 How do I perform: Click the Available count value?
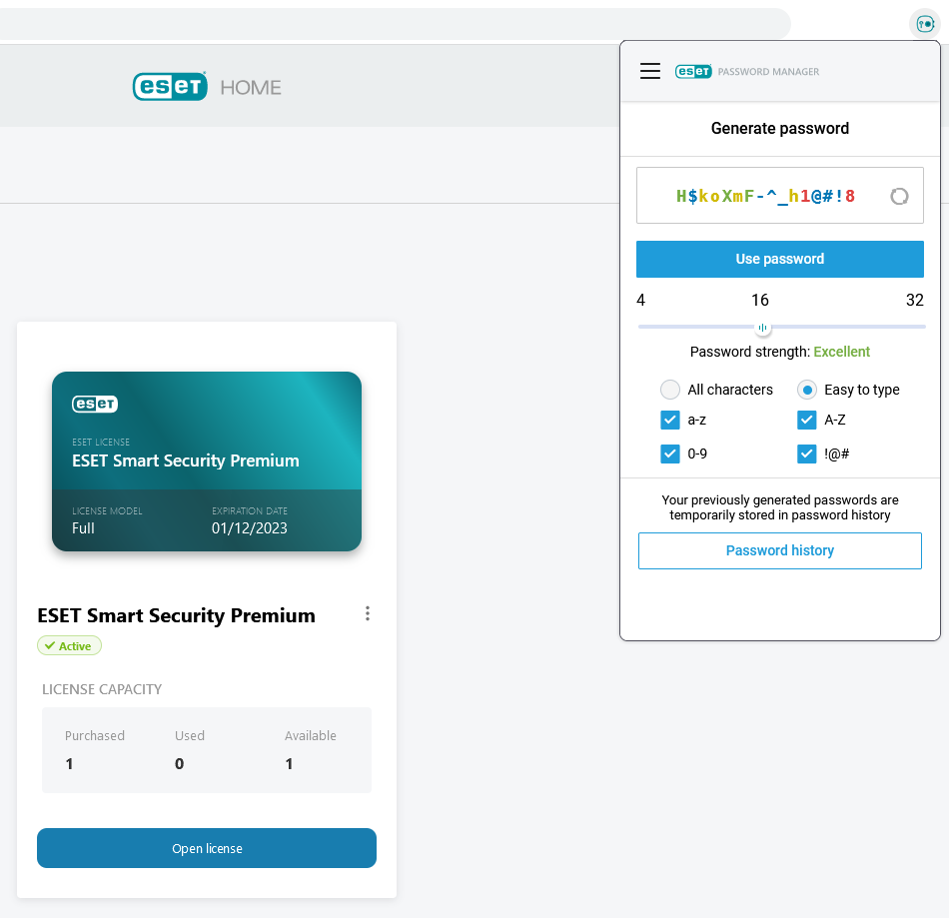(290, 764)
